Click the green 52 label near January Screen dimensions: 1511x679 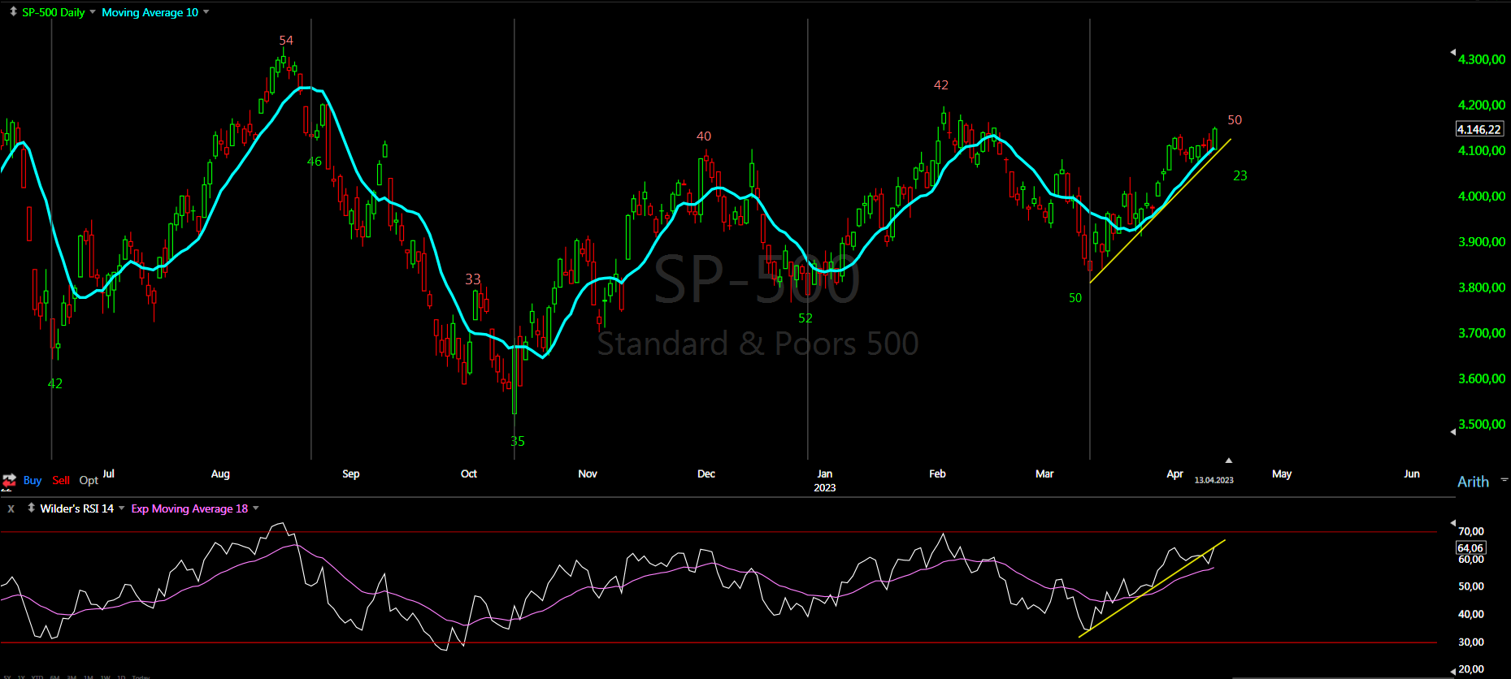[805, 318]
